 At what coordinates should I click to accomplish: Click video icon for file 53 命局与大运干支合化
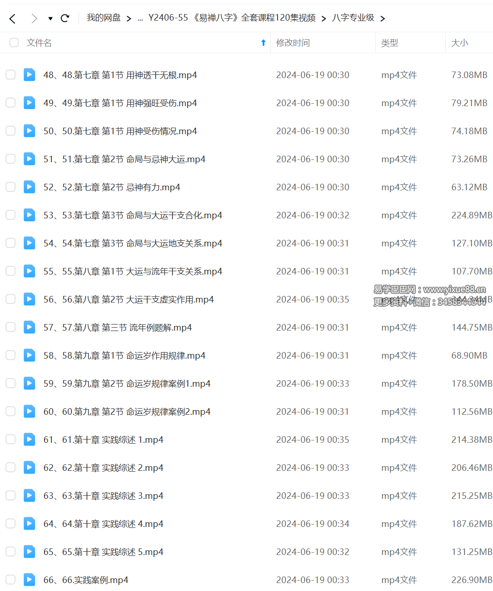click(29, 215)
